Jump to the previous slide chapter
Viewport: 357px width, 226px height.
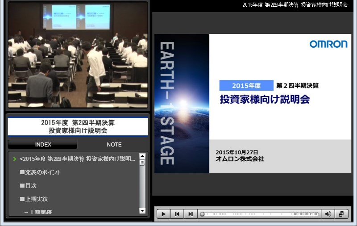pos(177,214)
